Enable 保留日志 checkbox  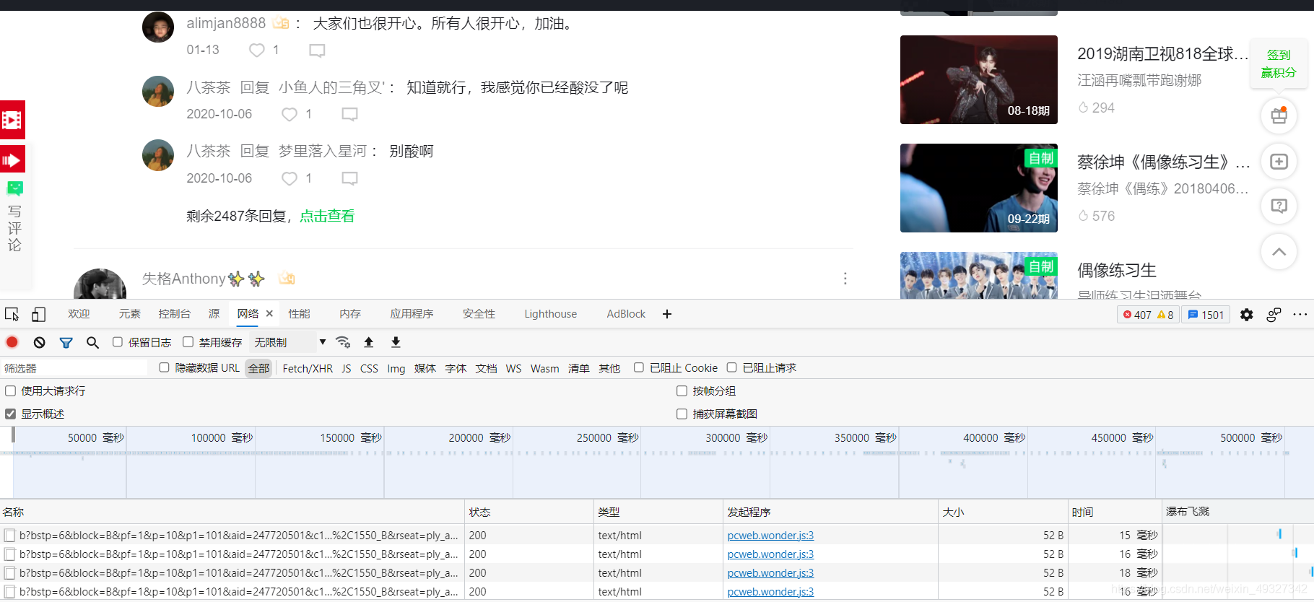point(118,342)
